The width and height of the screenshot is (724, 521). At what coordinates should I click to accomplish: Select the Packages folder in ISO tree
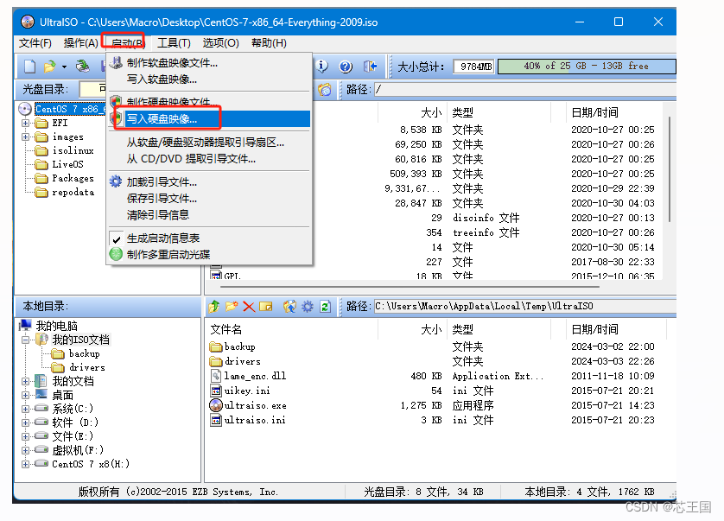click(x=73, y=178)
